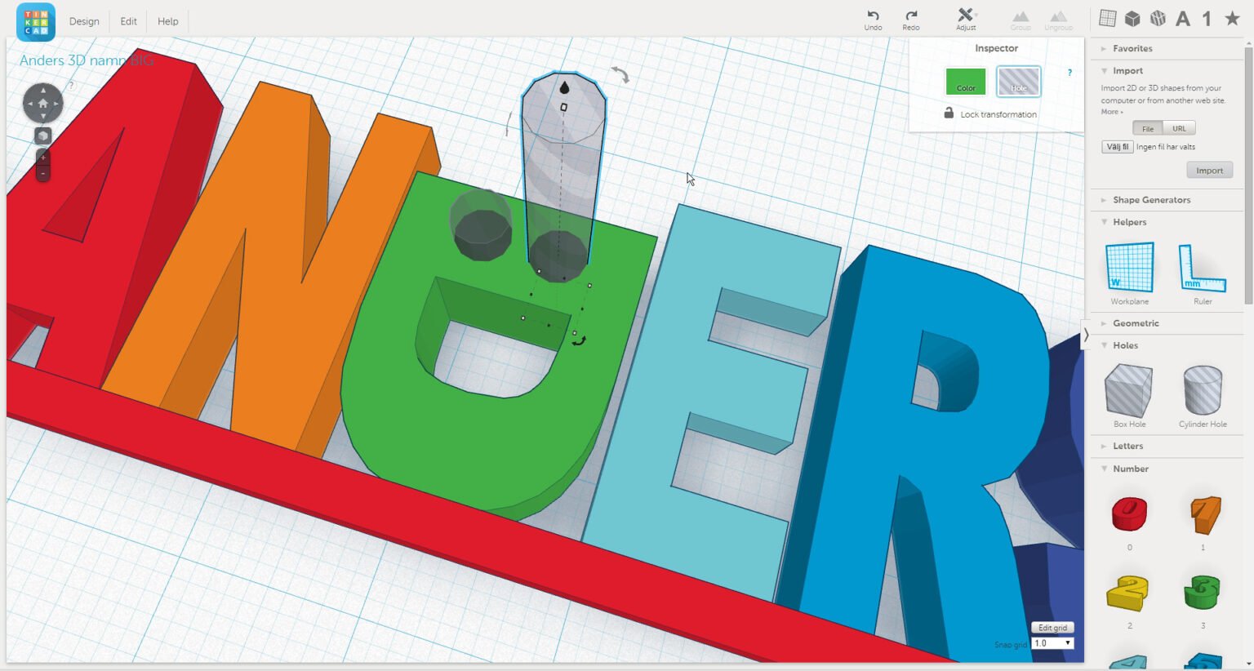Undo the last action
This screenshot has height=671, width=1254.
(873, 16)
